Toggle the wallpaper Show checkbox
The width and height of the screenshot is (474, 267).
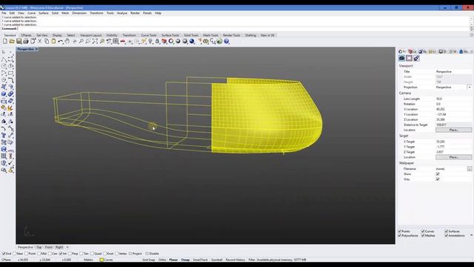(x=438, y=174)
